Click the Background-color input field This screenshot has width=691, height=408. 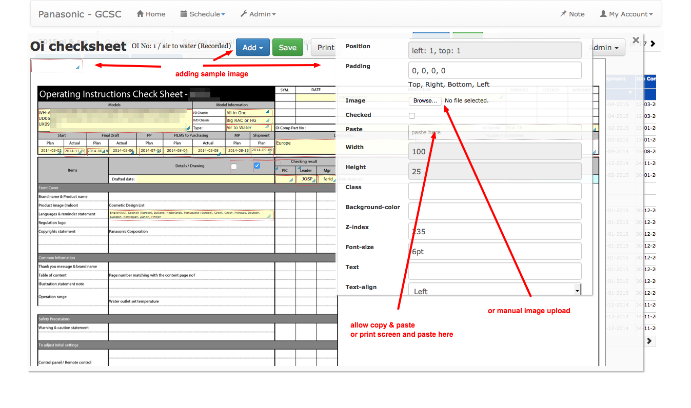(x=495, y=211)
